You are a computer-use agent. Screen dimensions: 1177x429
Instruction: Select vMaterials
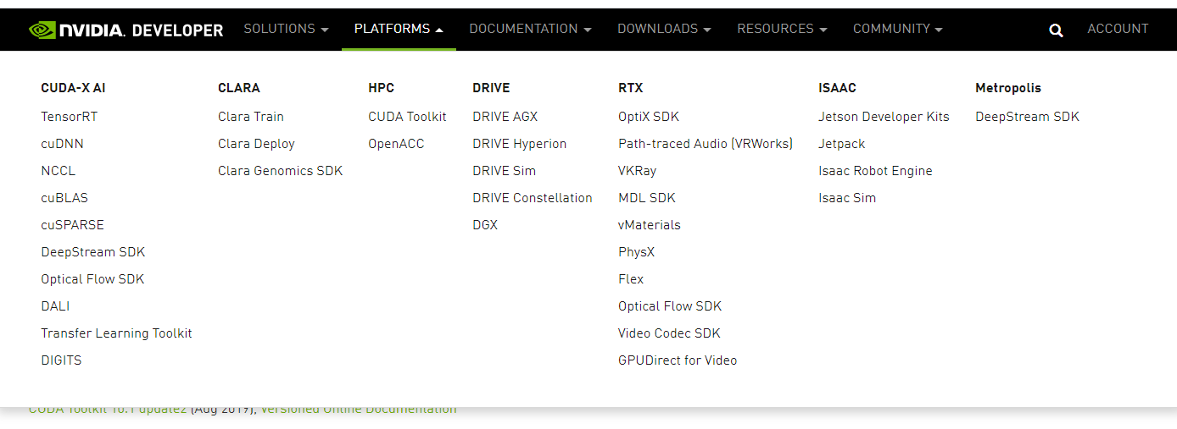click(x=650, y=225)
